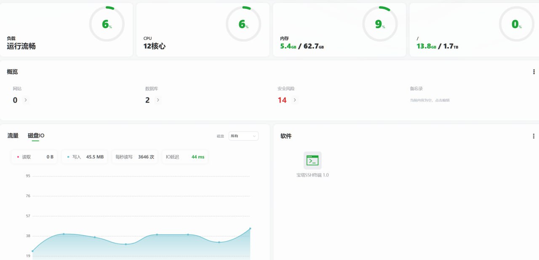Toggle the 读取 read series legend
This screenshot has width=539, height=260.
point(35,157)
